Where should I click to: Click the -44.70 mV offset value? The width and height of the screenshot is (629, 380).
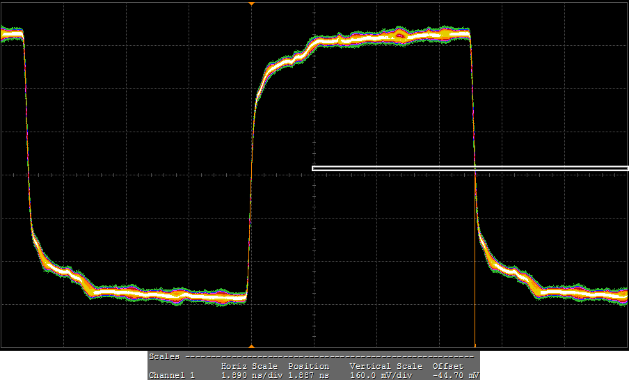[456, 375]
